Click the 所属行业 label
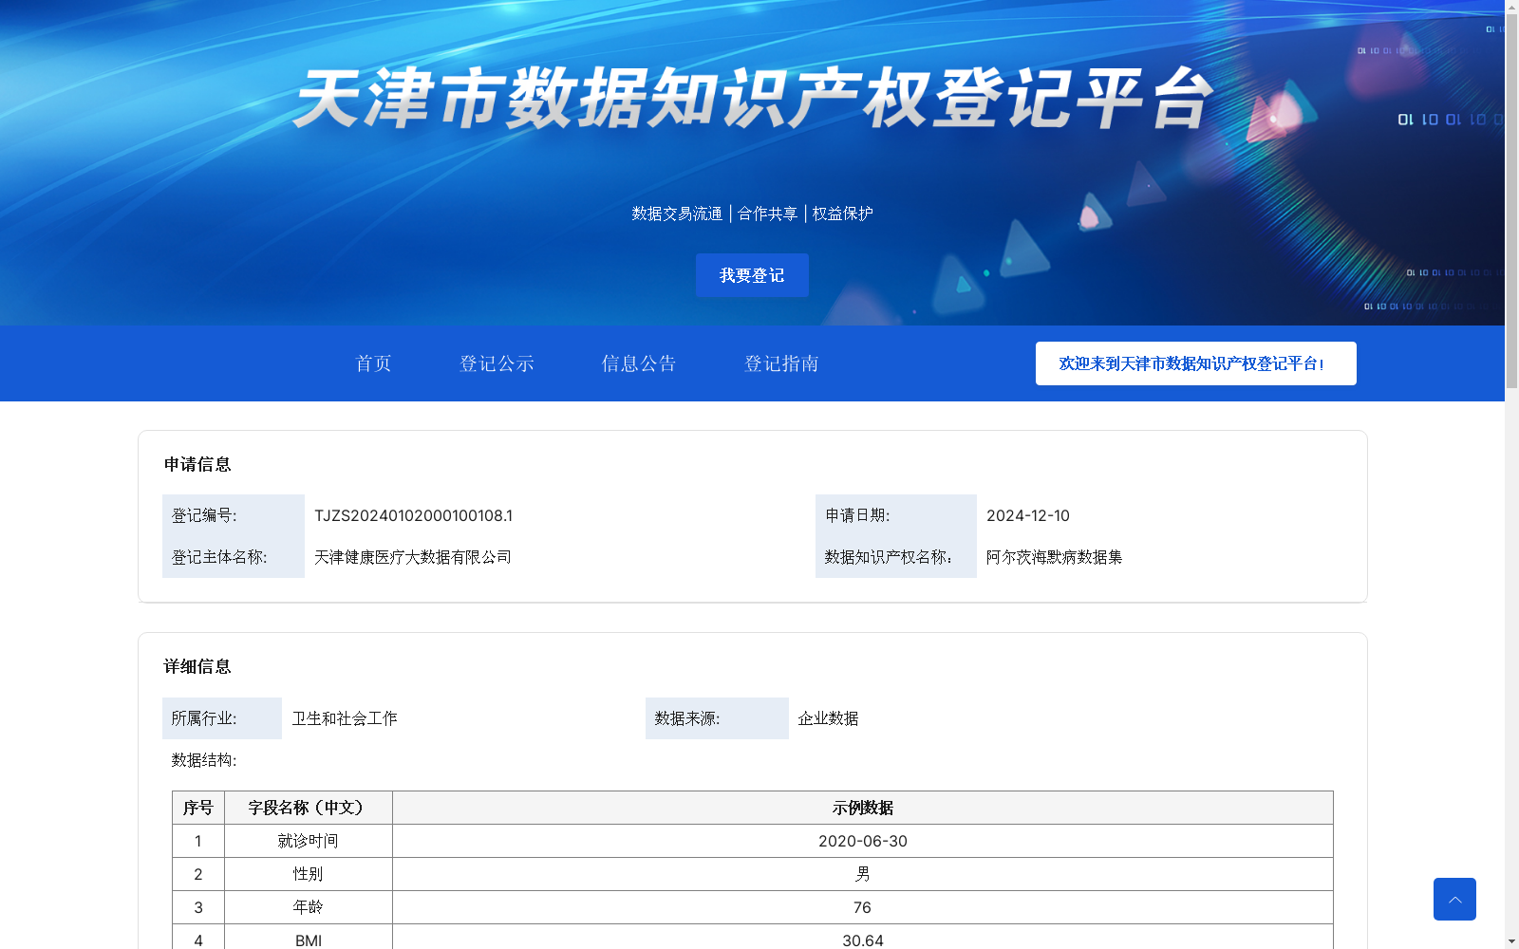 (204, 718)
